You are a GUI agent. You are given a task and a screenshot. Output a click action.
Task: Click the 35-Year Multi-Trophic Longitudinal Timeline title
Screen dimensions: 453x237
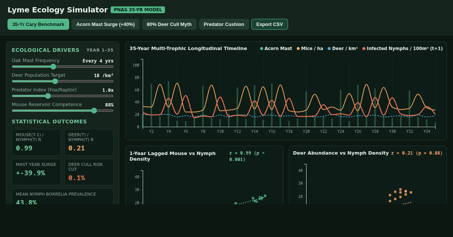click(x=188, y=49)
